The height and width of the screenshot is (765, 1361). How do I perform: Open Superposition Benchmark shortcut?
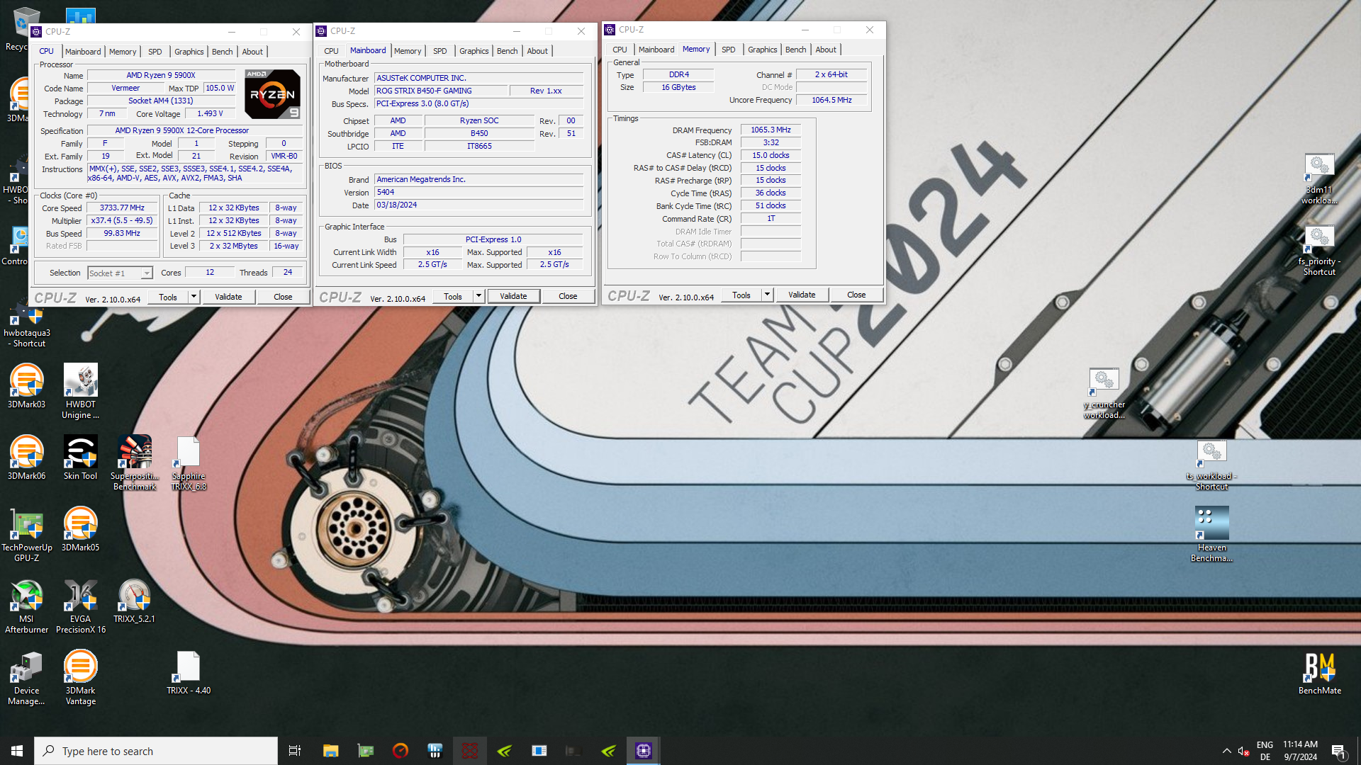135,463
